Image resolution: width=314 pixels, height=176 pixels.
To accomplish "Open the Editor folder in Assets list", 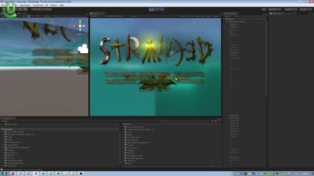I will (x=130, y=135).
